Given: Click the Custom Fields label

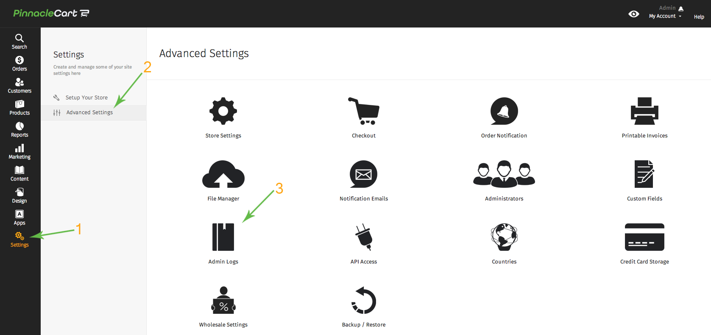Looking at the screenshot, I should pos(644,199).
